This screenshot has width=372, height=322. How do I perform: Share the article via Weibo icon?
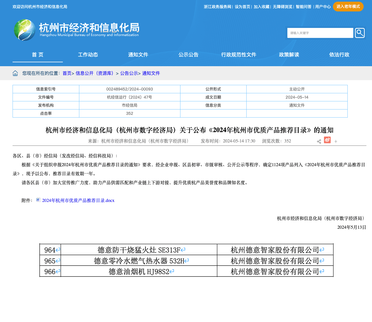point(327,140)
